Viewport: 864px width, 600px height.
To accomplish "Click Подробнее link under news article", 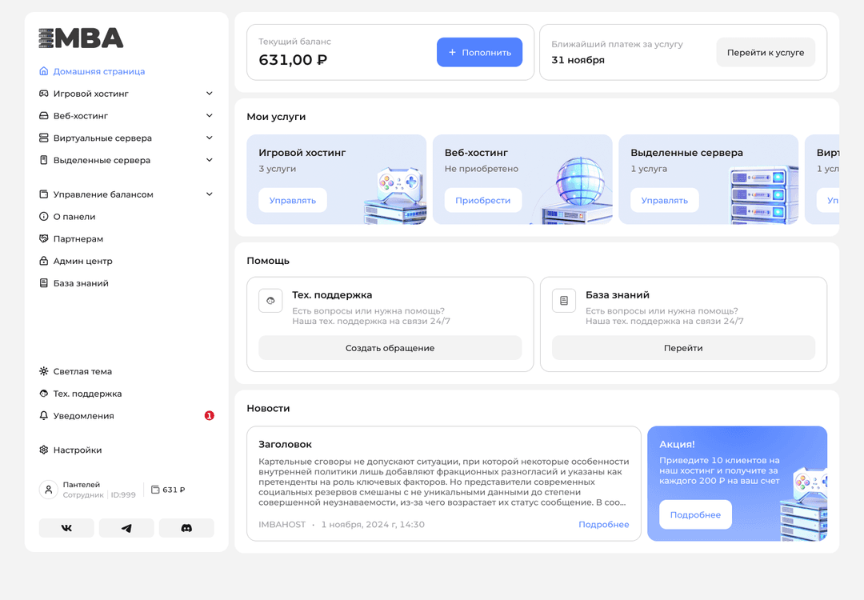I will tap(603, 525).
